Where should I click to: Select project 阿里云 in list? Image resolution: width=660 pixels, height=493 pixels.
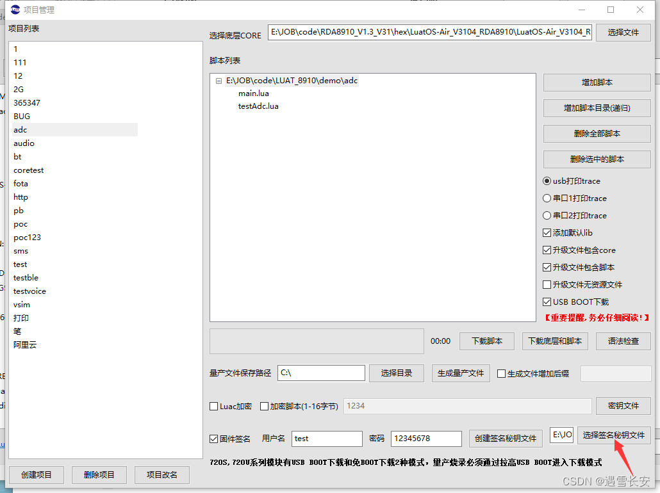(25, 345)
